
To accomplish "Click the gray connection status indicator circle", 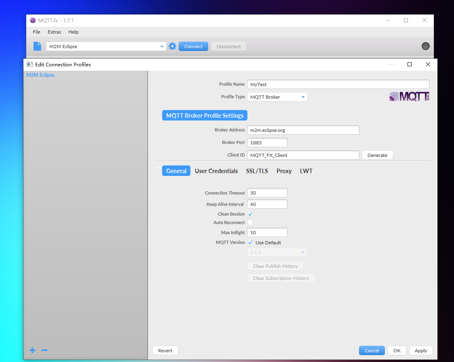I will tap(425, 46).
